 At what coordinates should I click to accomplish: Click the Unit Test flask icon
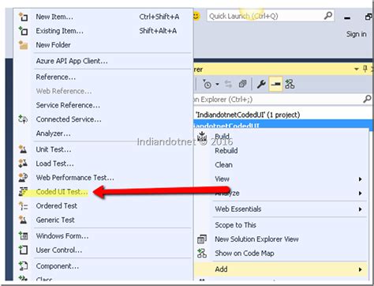click(23, 149)
